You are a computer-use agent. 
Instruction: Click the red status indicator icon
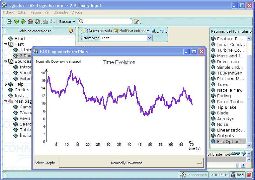coord(249,175)
